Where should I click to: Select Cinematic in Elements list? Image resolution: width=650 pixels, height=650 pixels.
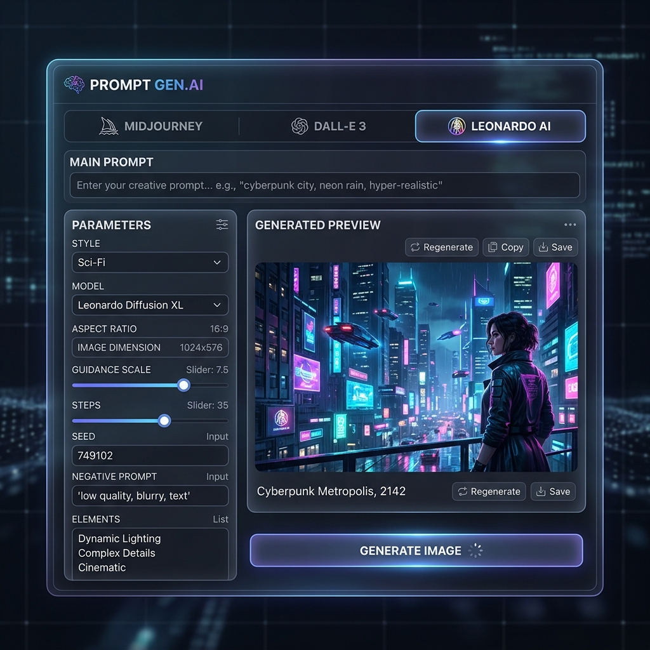(102, 567)
